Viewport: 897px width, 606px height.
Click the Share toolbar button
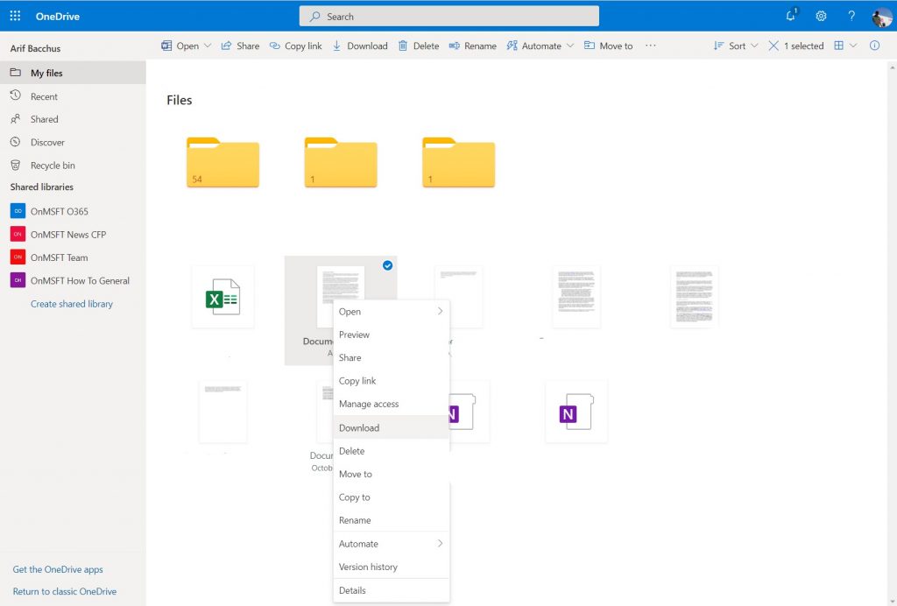240,46
